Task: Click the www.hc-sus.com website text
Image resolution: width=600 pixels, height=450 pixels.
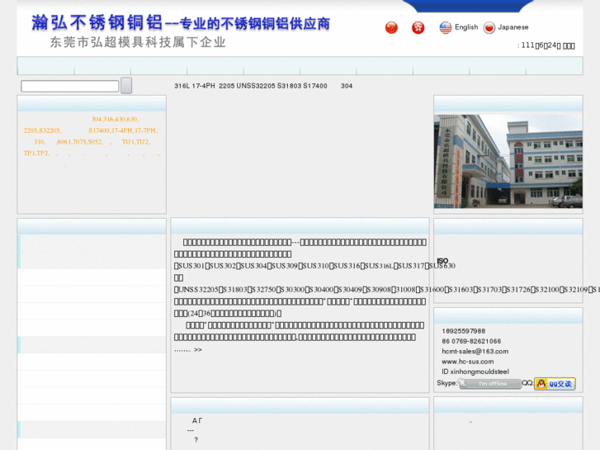Action: [x=468, y=362]
